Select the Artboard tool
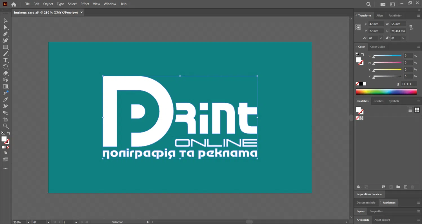Viewport: 422px width, 224px height. pyautogui.click(x=5, y=119)
